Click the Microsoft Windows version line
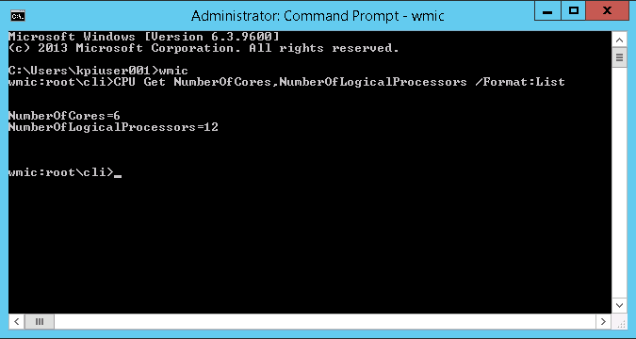The image size is (636, 339). (143, 37)
